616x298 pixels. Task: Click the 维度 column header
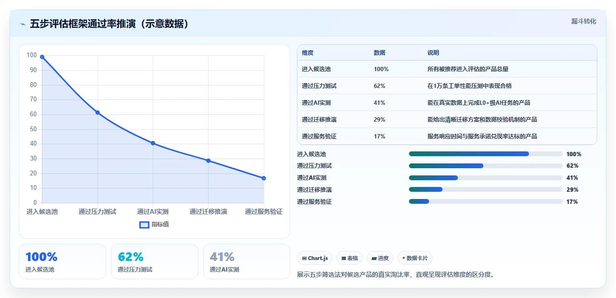pos(308,53)
